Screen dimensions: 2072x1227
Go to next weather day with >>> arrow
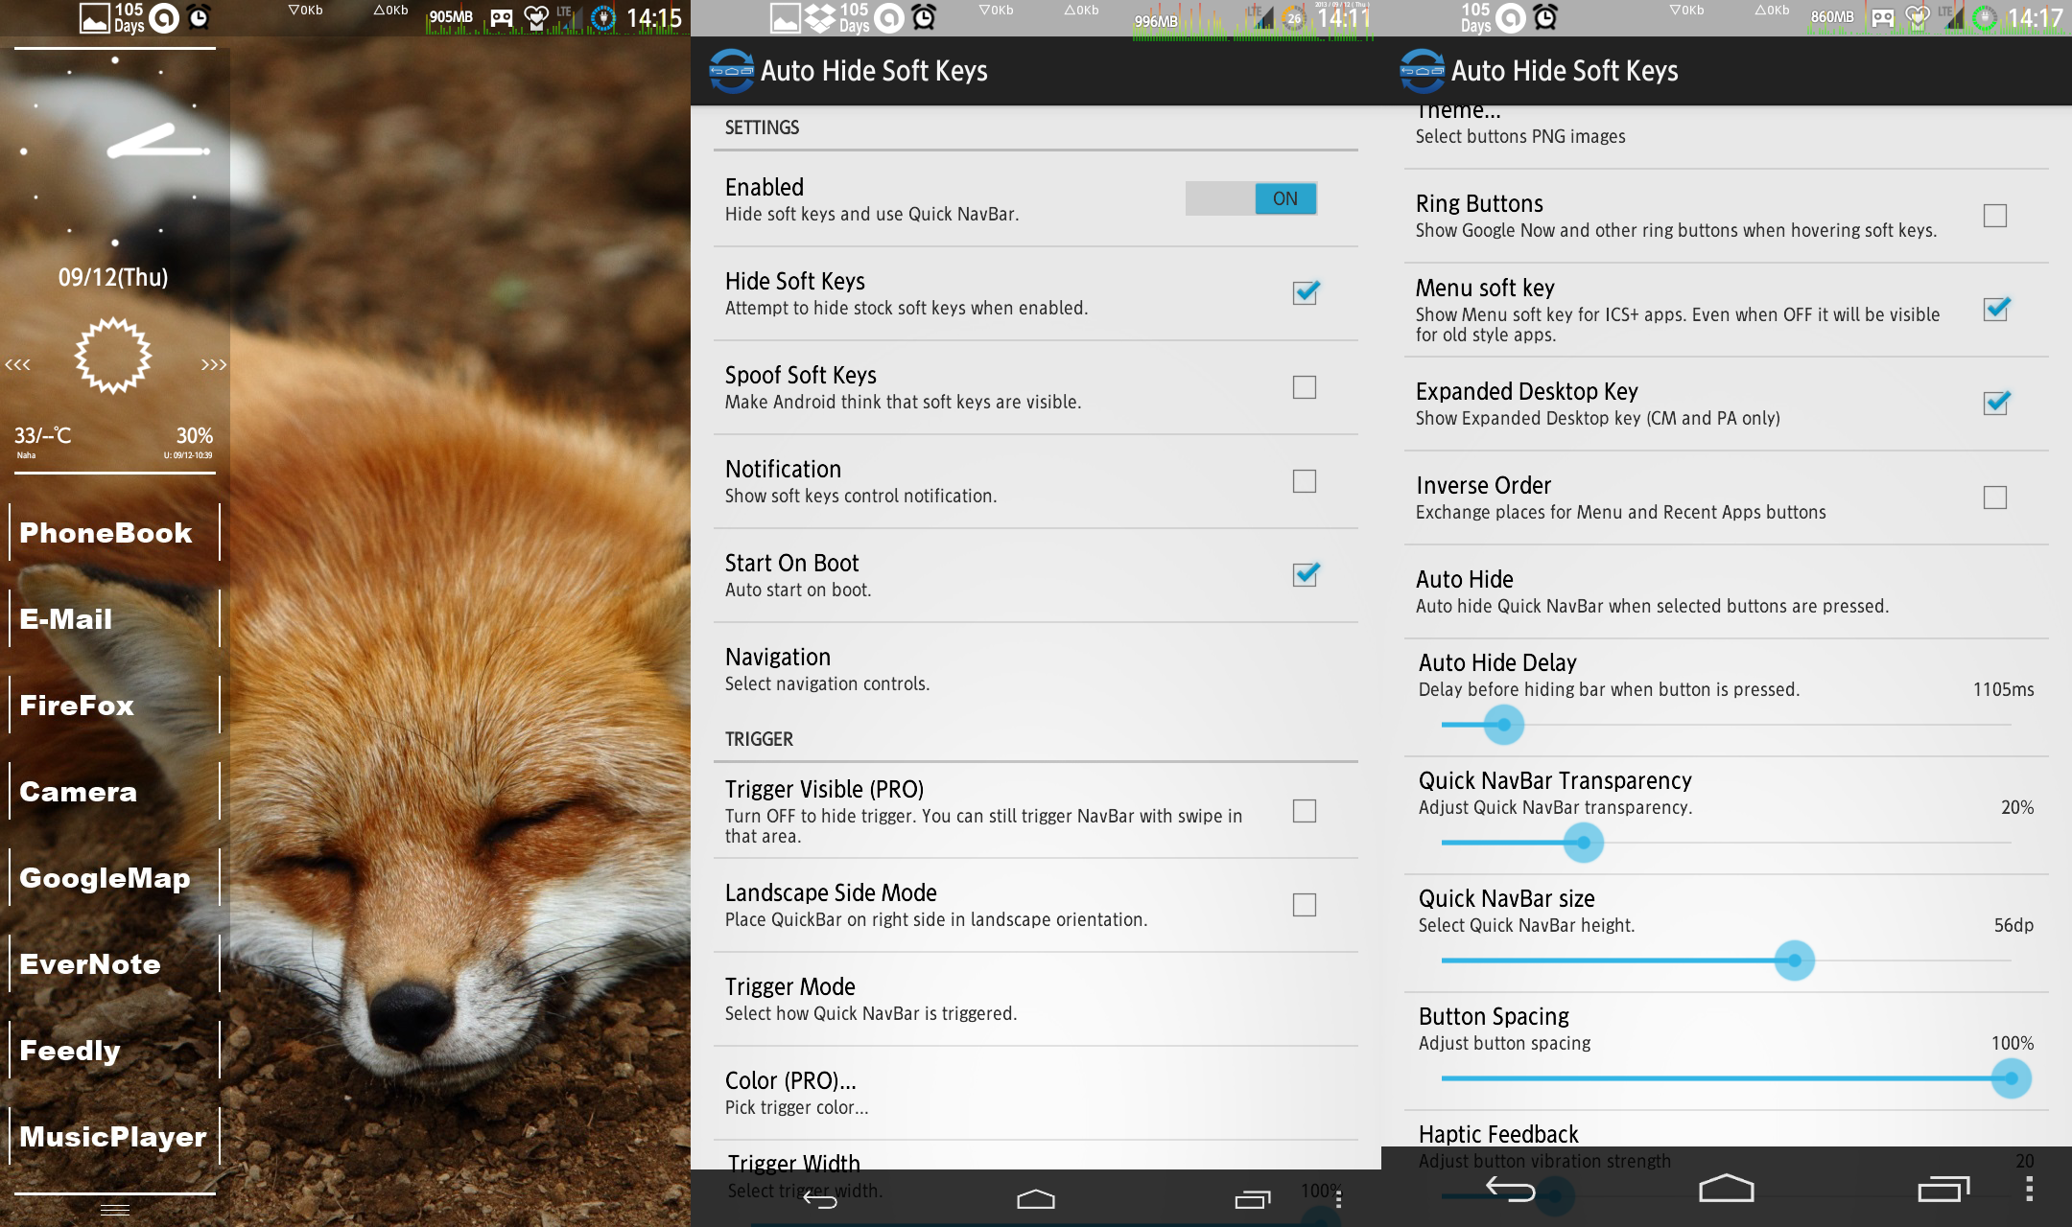[213, 365]
